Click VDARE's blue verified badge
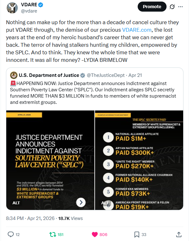This screenshot has width=191, height=241. [41, 5]
